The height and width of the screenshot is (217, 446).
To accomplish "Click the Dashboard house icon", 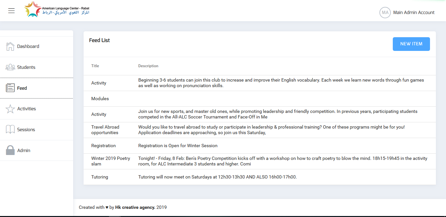I will click(10, 46).
